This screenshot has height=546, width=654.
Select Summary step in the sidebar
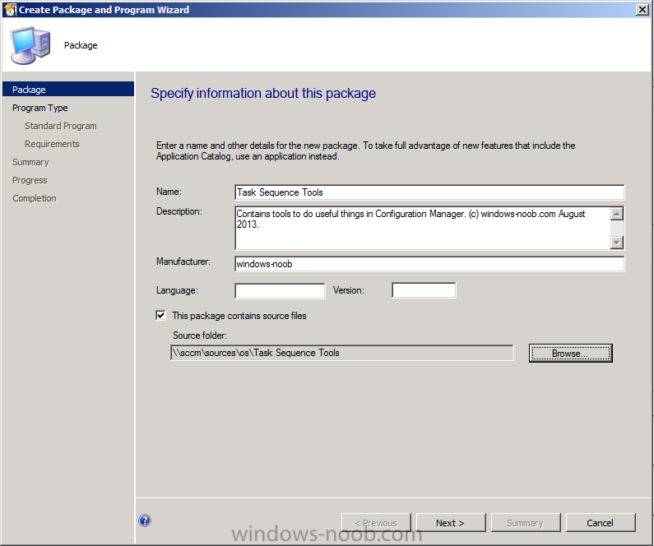(30, 162)
